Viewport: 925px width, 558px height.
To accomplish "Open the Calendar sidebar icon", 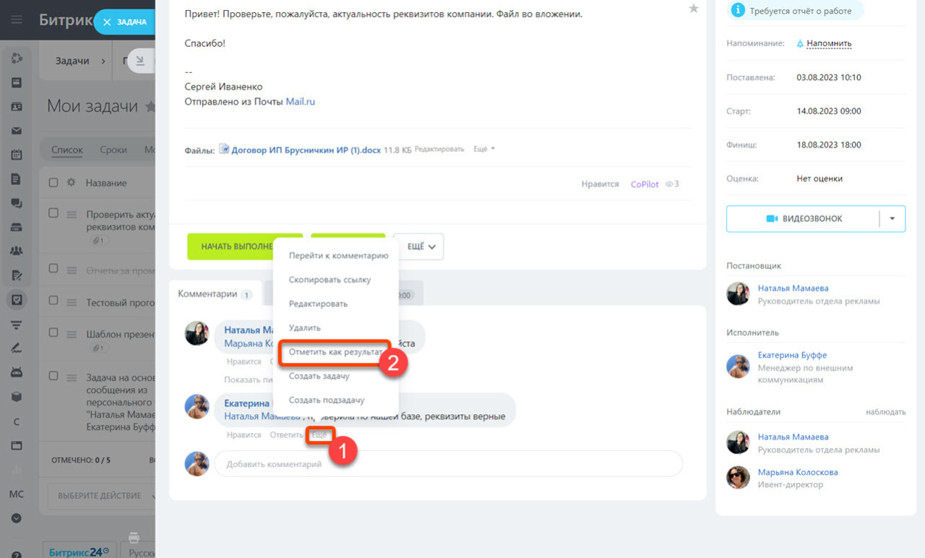I will (x=16, y=155).
